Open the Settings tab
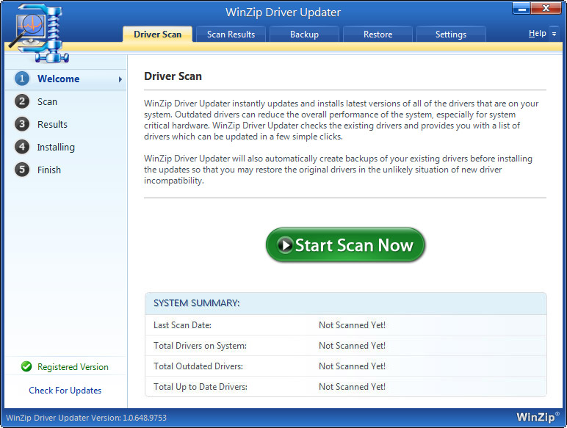The image size is (567, 428). point(450,35)
